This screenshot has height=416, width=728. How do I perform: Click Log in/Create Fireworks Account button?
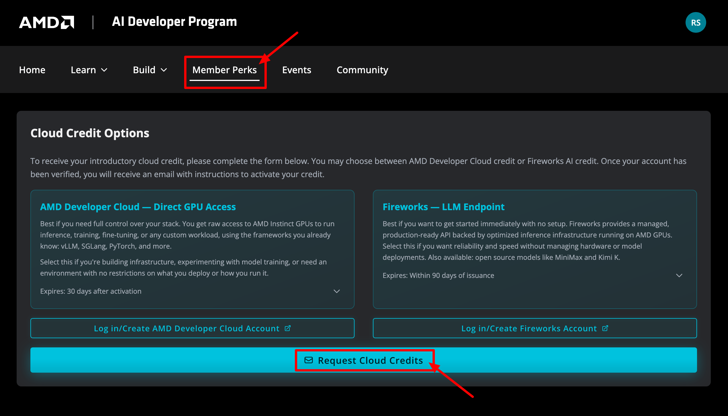click(x=535, y=328)
